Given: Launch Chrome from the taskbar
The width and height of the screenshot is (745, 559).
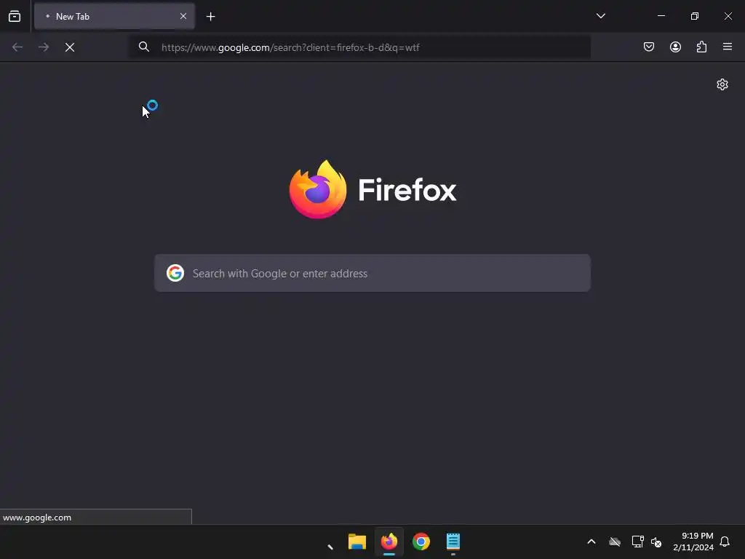Looking at the screenshot, I should click(421, 542).
